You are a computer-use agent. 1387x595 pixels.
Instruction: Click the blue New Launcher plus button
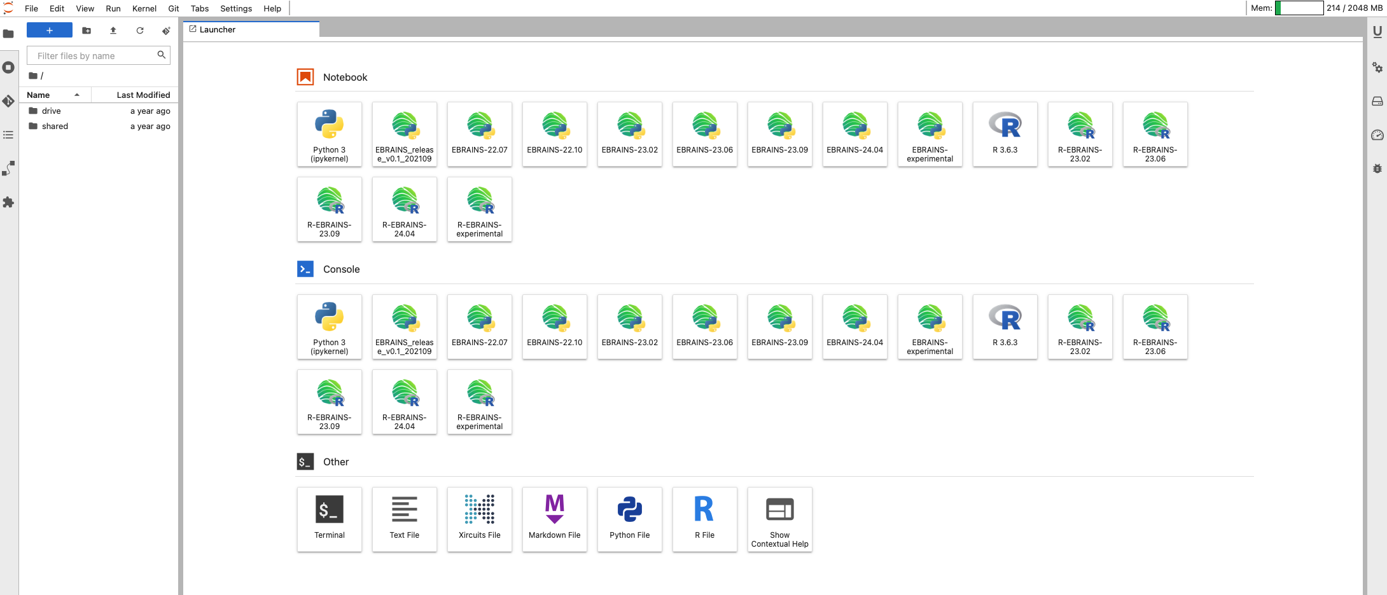pos(50,31)
